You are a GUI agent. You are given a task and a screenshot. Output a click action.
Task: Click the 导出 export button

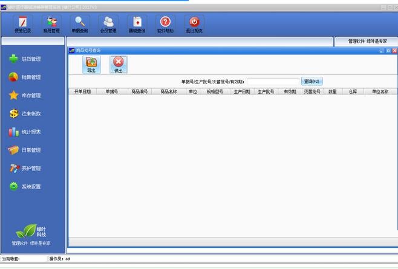pos(91,65)
